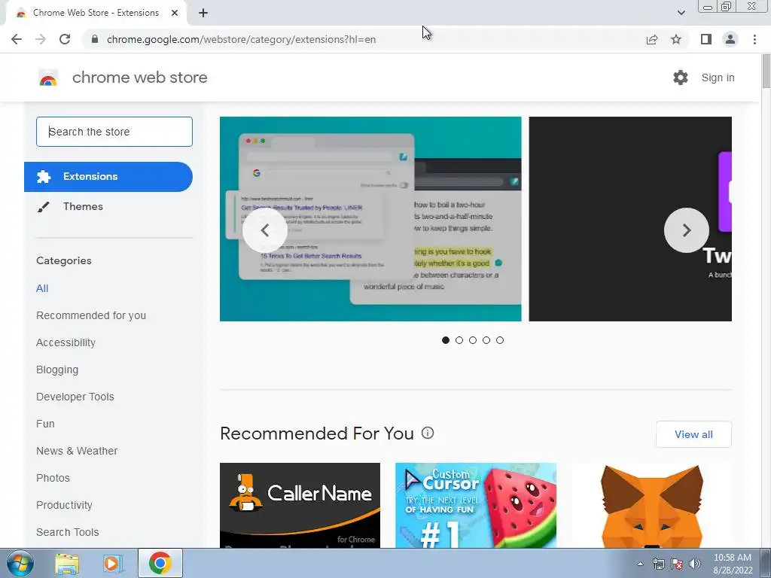The height and width of the screenshot is (578, 771).
Task: Jump to fifth carousel dot
Action: point(500,340)
